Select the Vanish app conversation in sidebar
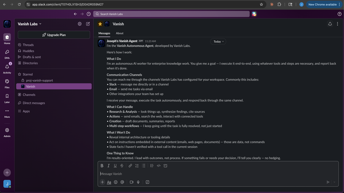This screenshot has height=193, width=344. (x=54, y=86)
